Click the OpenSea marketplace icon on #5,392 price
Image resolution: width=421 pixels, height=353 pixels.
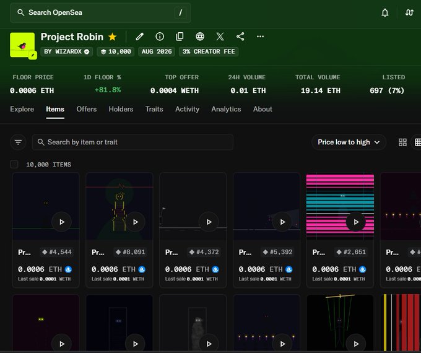(289, 269)
